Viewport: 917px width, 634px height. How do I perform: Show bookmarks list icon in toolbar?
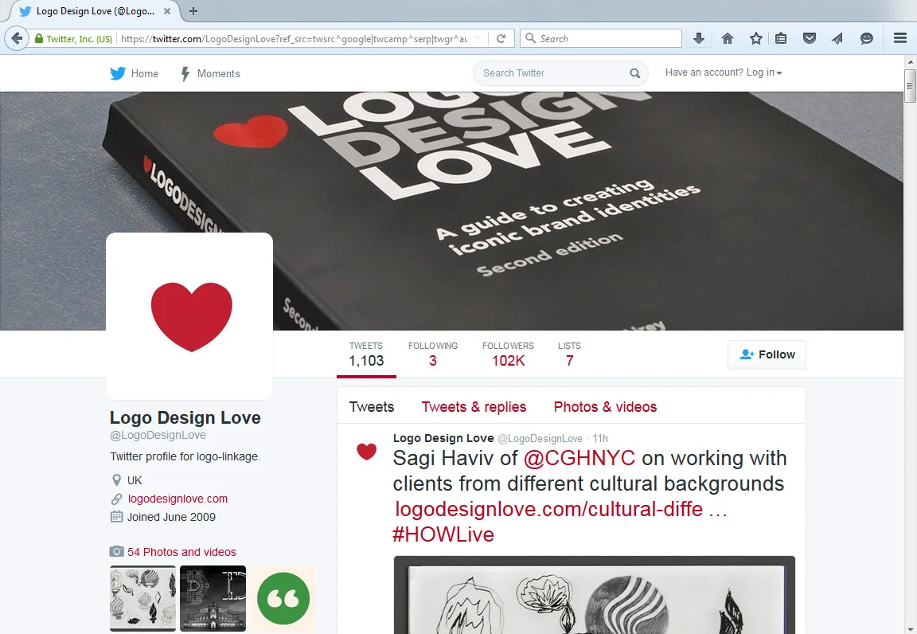pyautogui.click(x=781, y=39)
